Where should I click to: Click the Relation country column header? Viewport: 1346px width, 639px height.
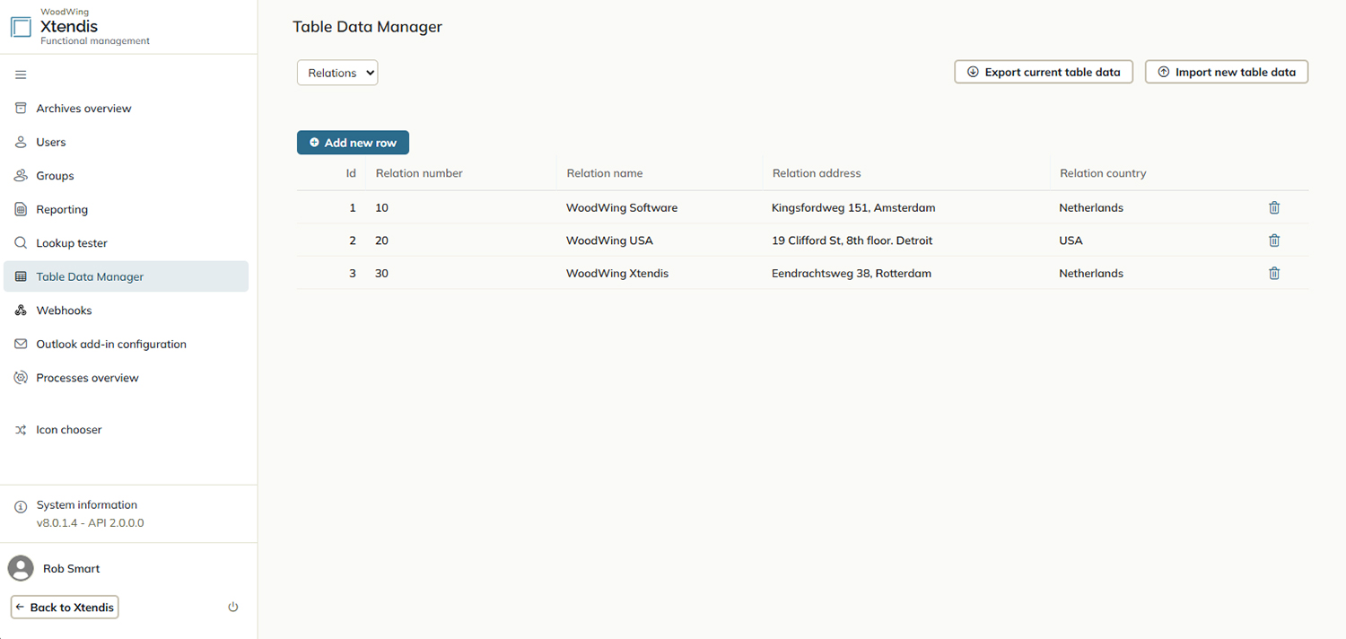coord(1103,173)
